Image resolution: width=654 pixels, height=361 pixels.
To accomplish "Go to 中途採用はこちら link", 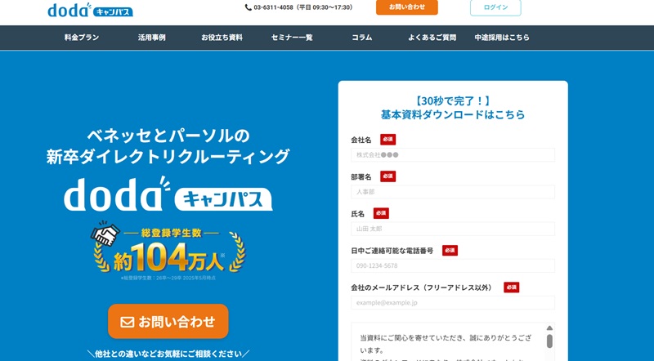I will (502, 38).
